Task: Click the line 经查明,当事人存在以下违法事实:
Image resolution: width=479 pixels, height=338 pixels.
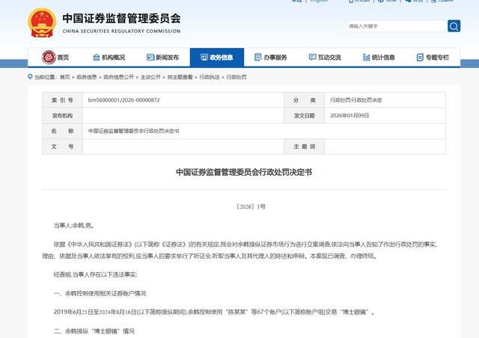Action: coord(95,274)
